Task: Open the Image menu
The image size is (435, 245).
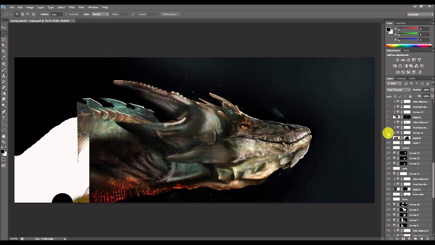Action: coord(30,7)
